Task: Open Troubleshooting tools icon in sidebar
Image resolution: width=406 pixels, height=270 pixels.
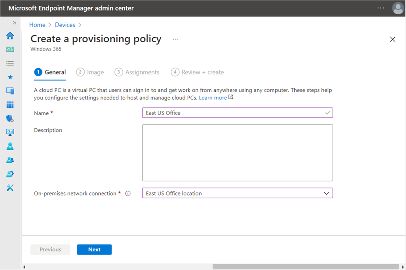Action: coord(10,188)
